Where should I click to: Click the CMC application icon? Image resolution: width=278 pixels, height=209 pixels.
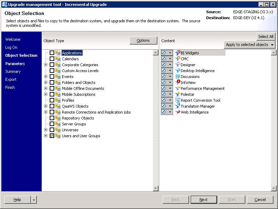point(178,59)
